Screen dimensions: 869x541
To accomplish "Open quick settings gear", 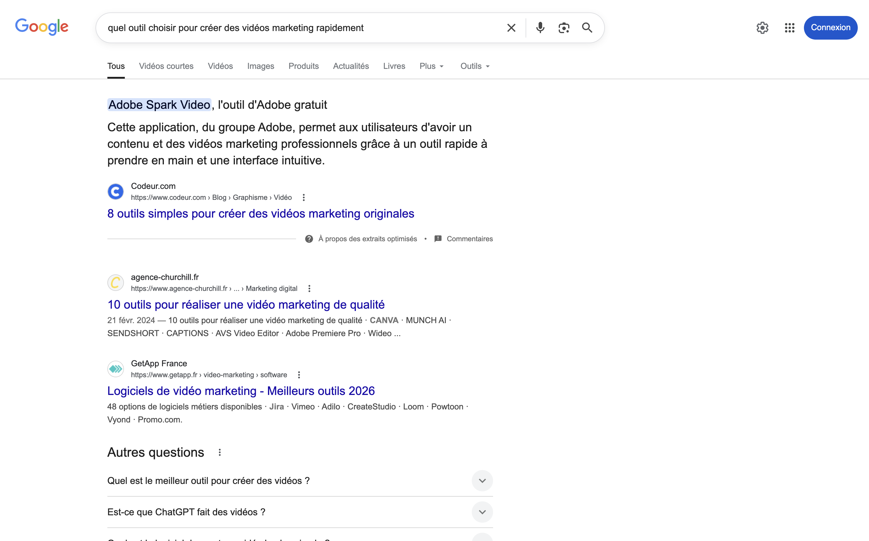I will (762, 27).
